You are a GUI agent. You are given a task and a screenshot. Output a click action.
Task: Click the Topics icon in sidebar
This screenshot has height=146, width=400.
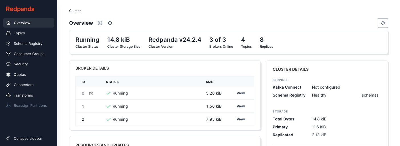(x=9, y=33)
